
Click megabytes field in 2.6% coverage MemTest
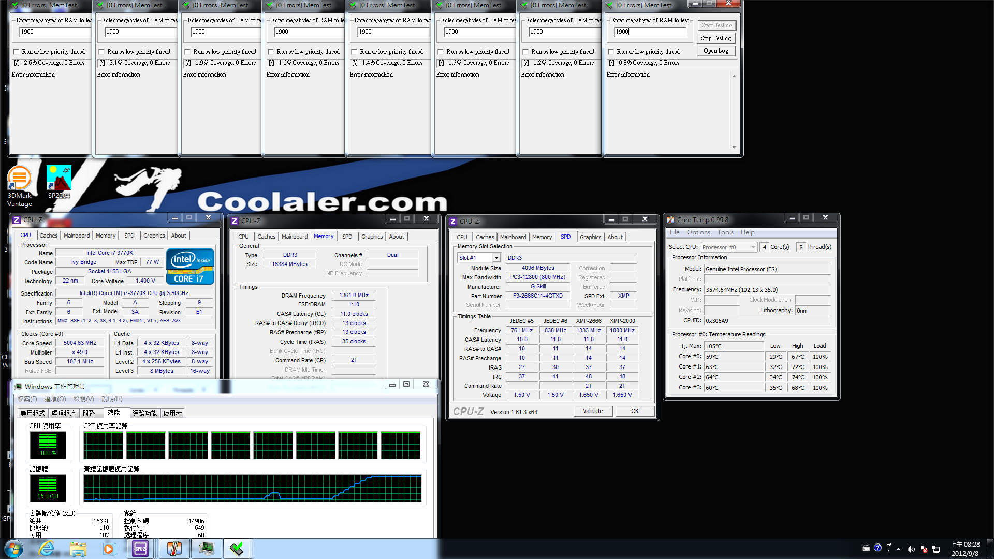click(56, 32)
